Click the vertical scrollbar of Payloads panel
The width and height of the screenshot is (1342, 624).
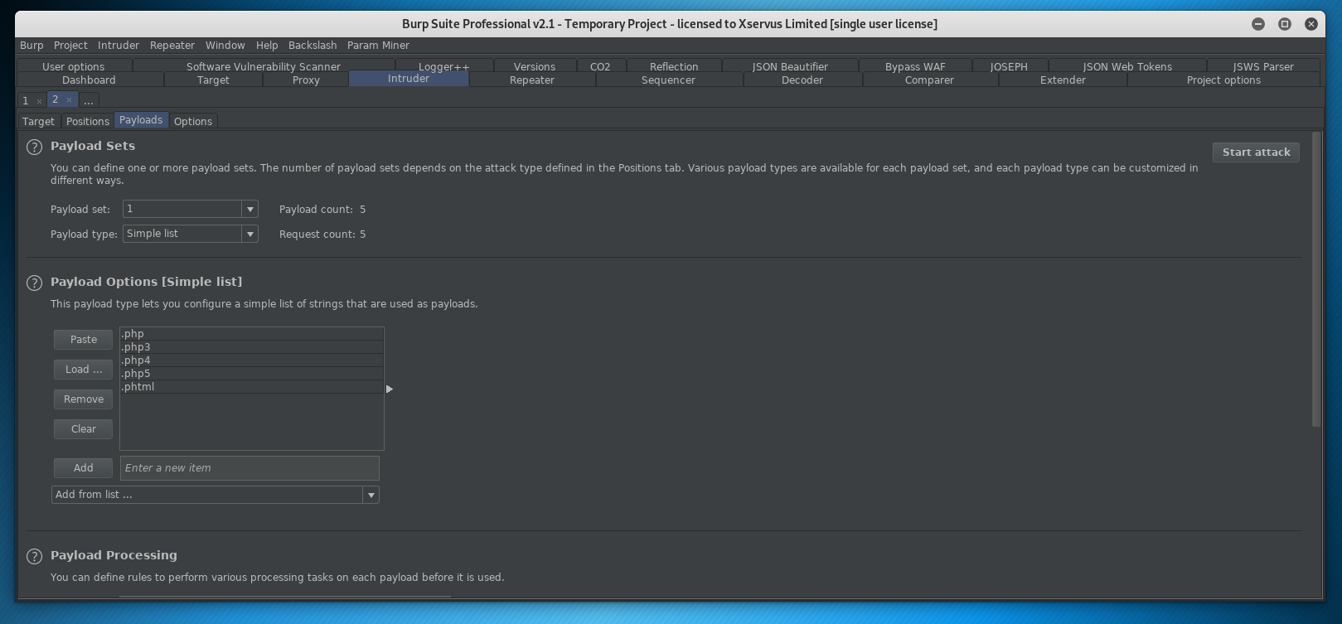click(1316, 280)
